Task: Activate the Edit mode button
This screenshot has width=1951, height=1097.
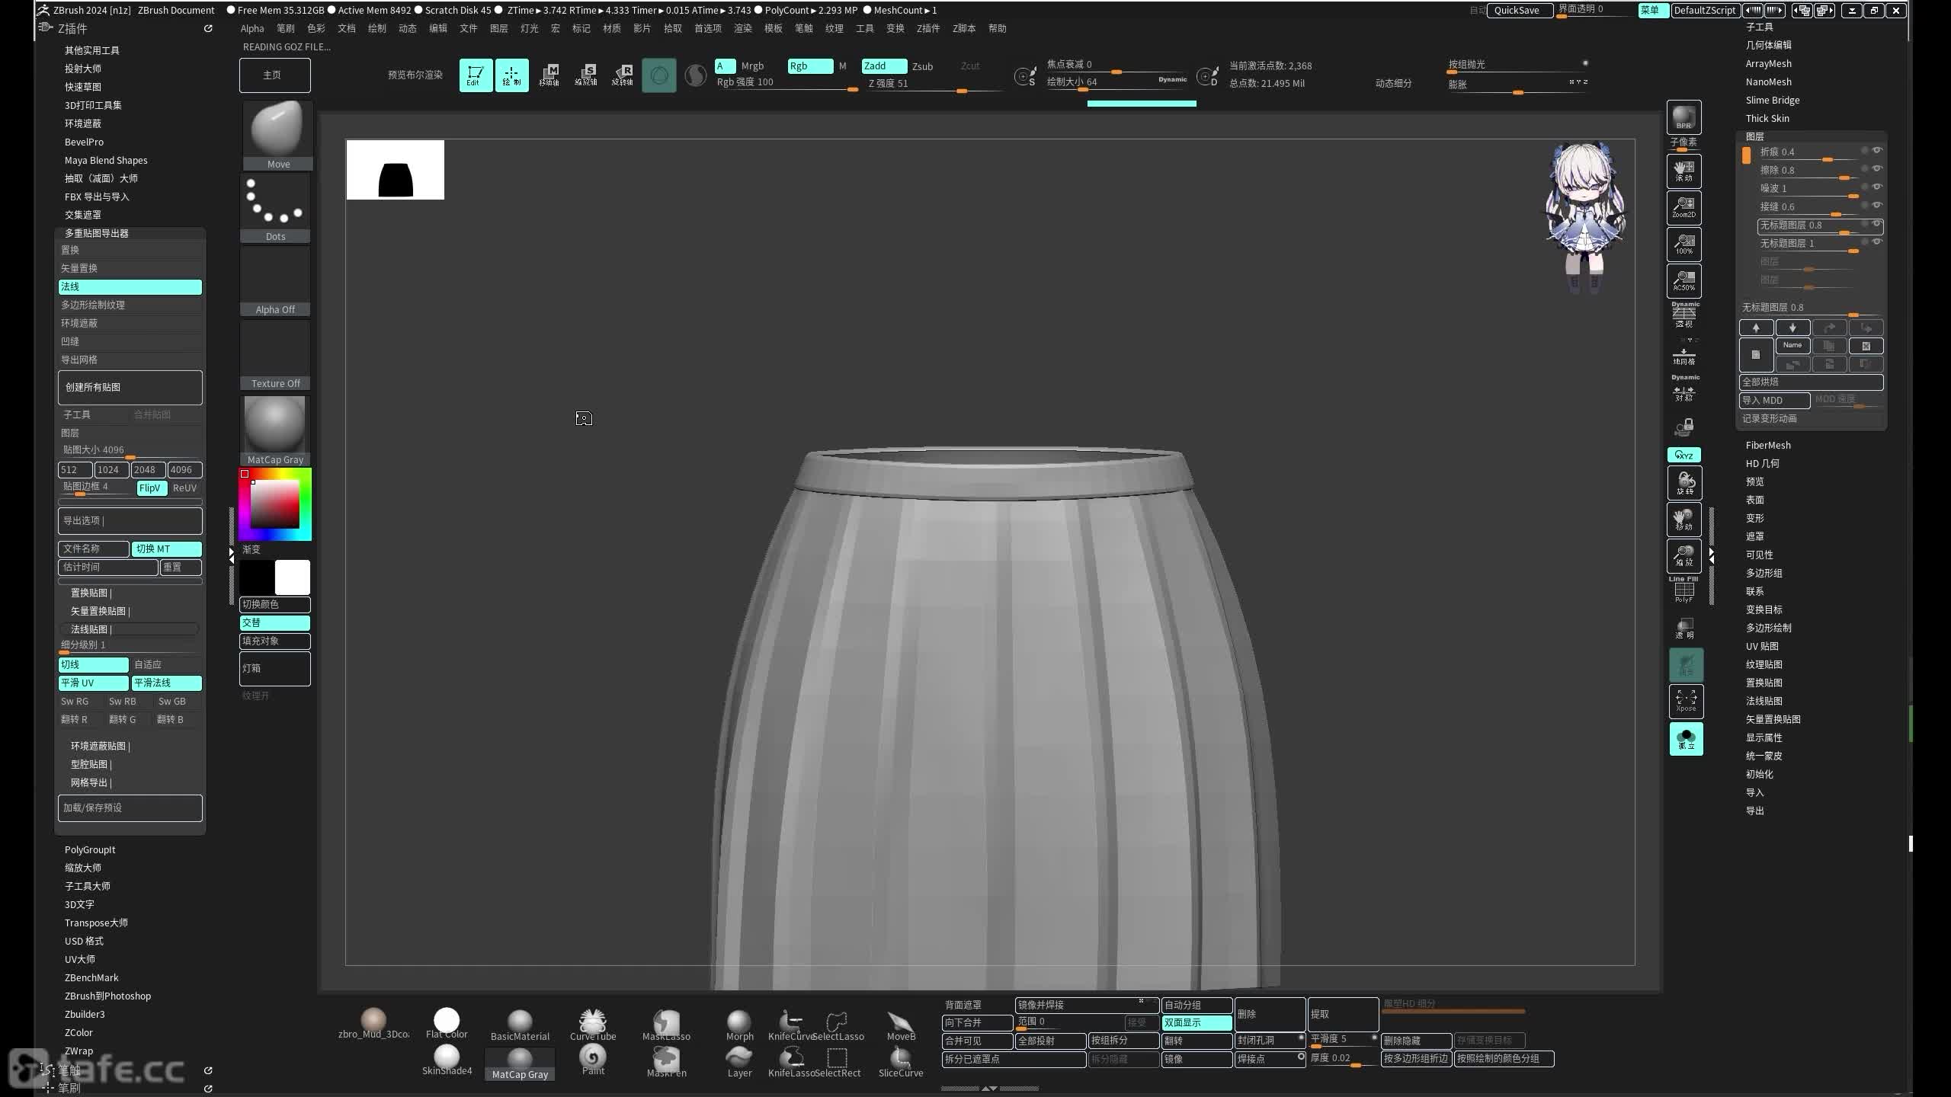Action: 475,75
